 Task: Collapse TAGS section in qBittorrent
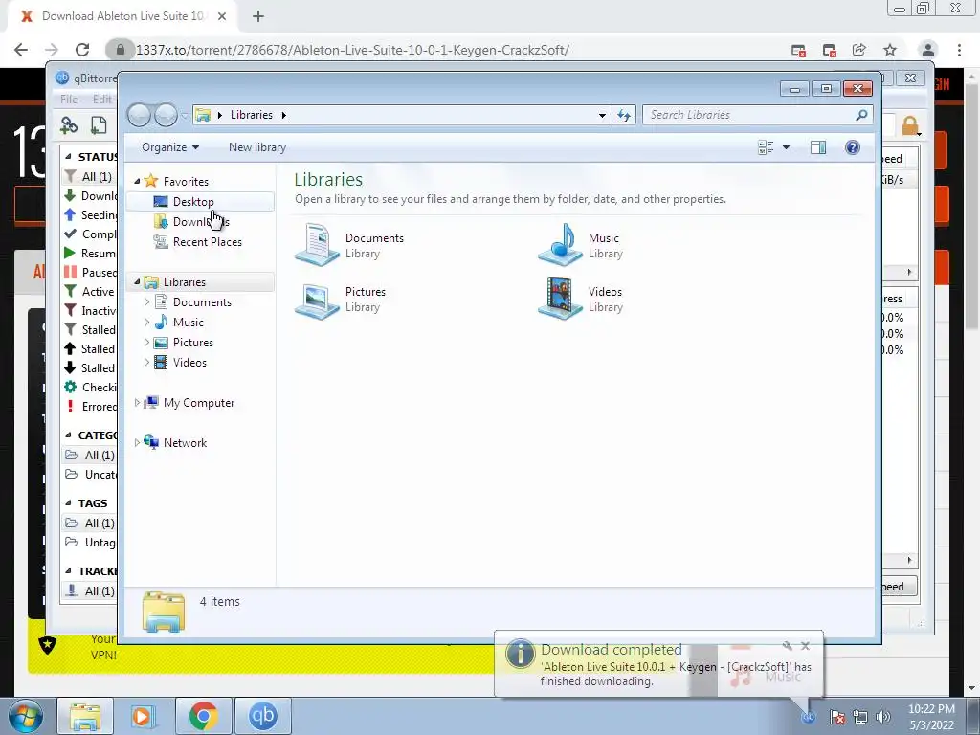[x=69, y=502]
